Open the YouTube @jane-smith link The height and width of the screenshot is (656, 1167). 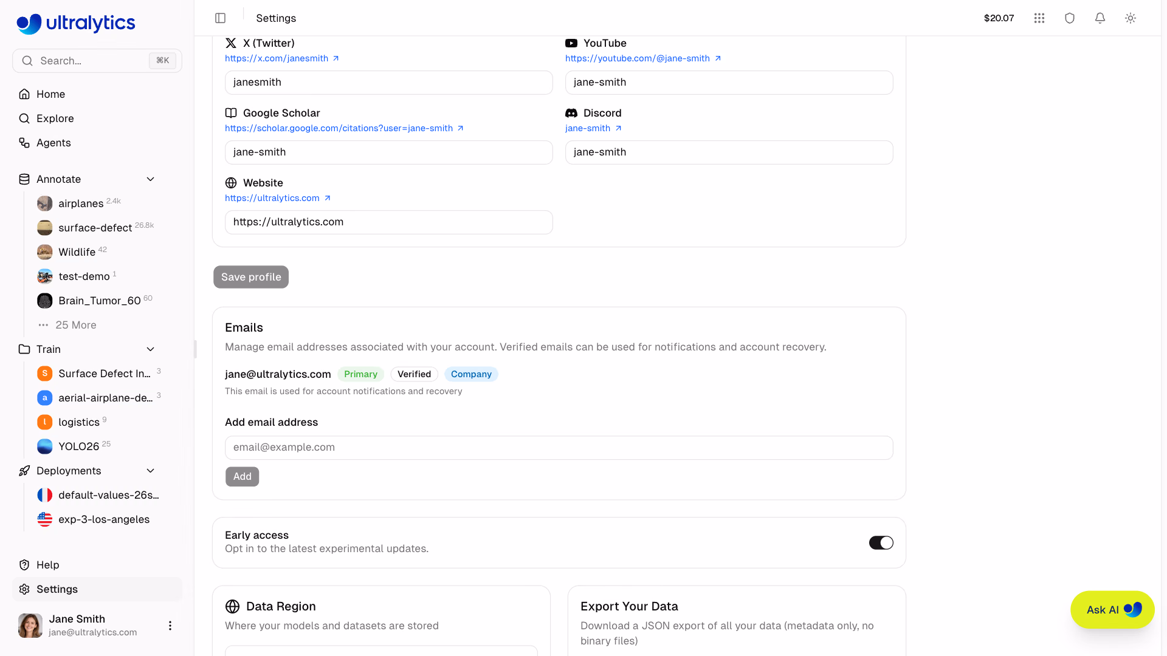643,58
